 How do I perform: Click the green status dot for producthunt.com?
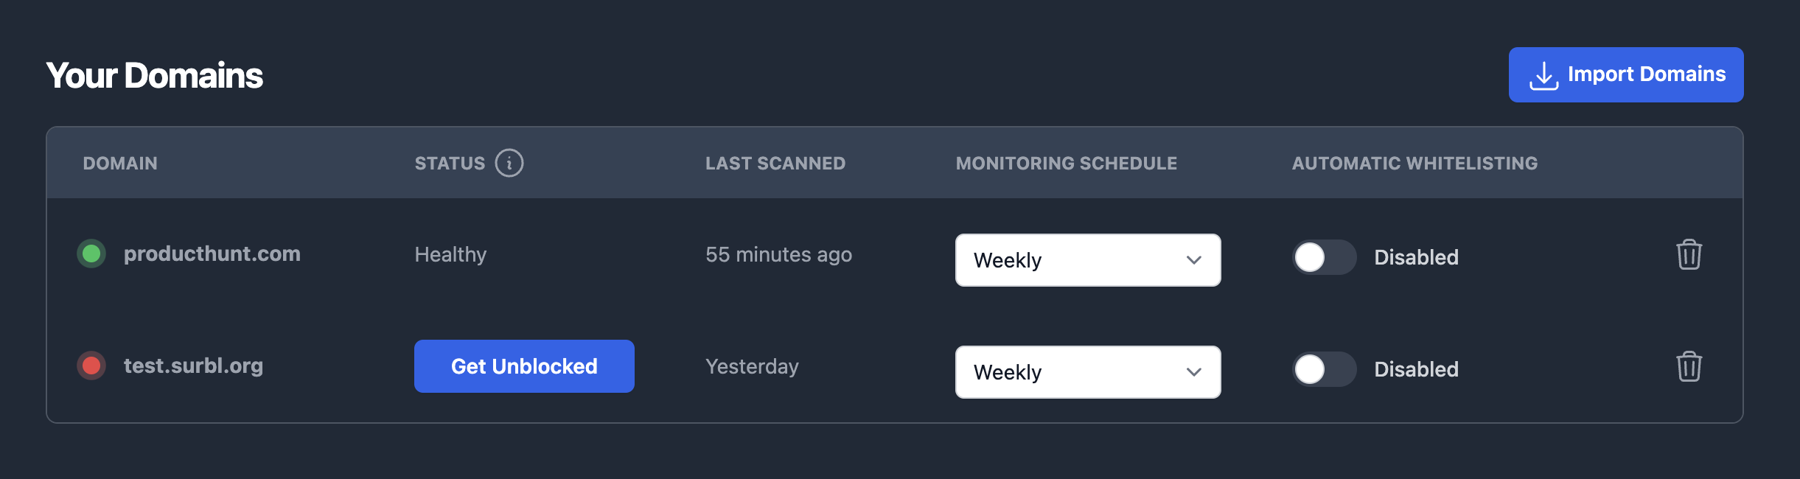[91, 254]
